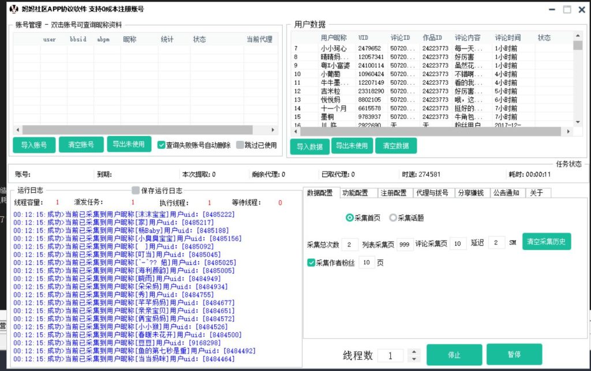The image size is (591, 371).
Task: Click left scroll arrow of account table
Action: [17, 130]
